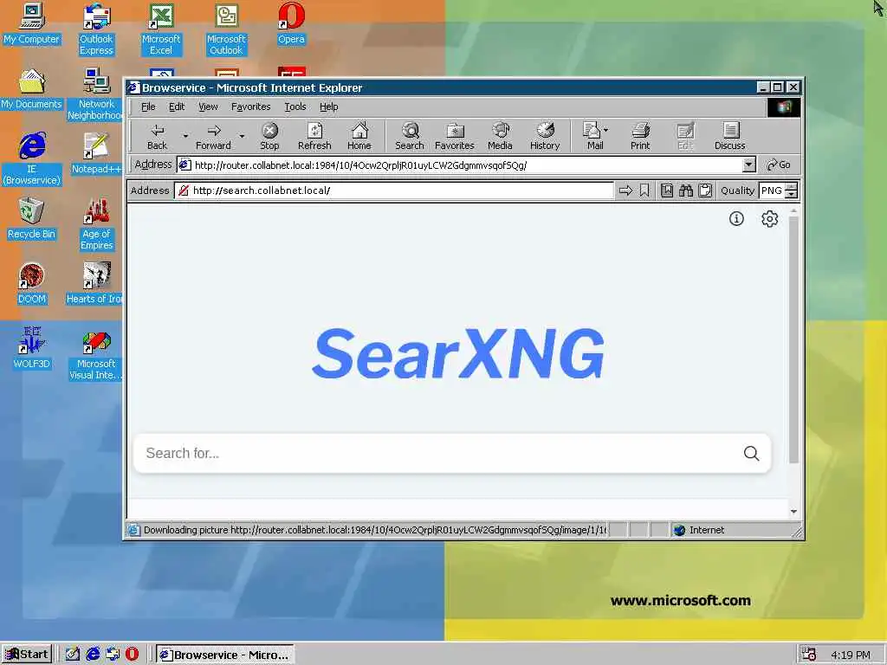Show browsing History pane
Image resolution: width=887 pixels, height=665 pixels.
click(x=545, y=136)
